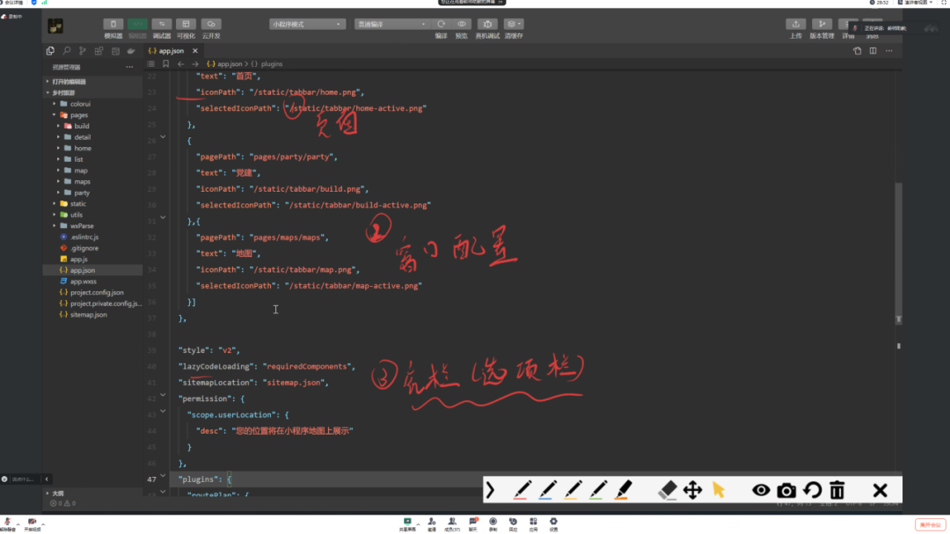Image resolution: width=950 pixels, height=534 pixels.
Task: Select the app.json editor tab
Action: [x=172, y=51]
